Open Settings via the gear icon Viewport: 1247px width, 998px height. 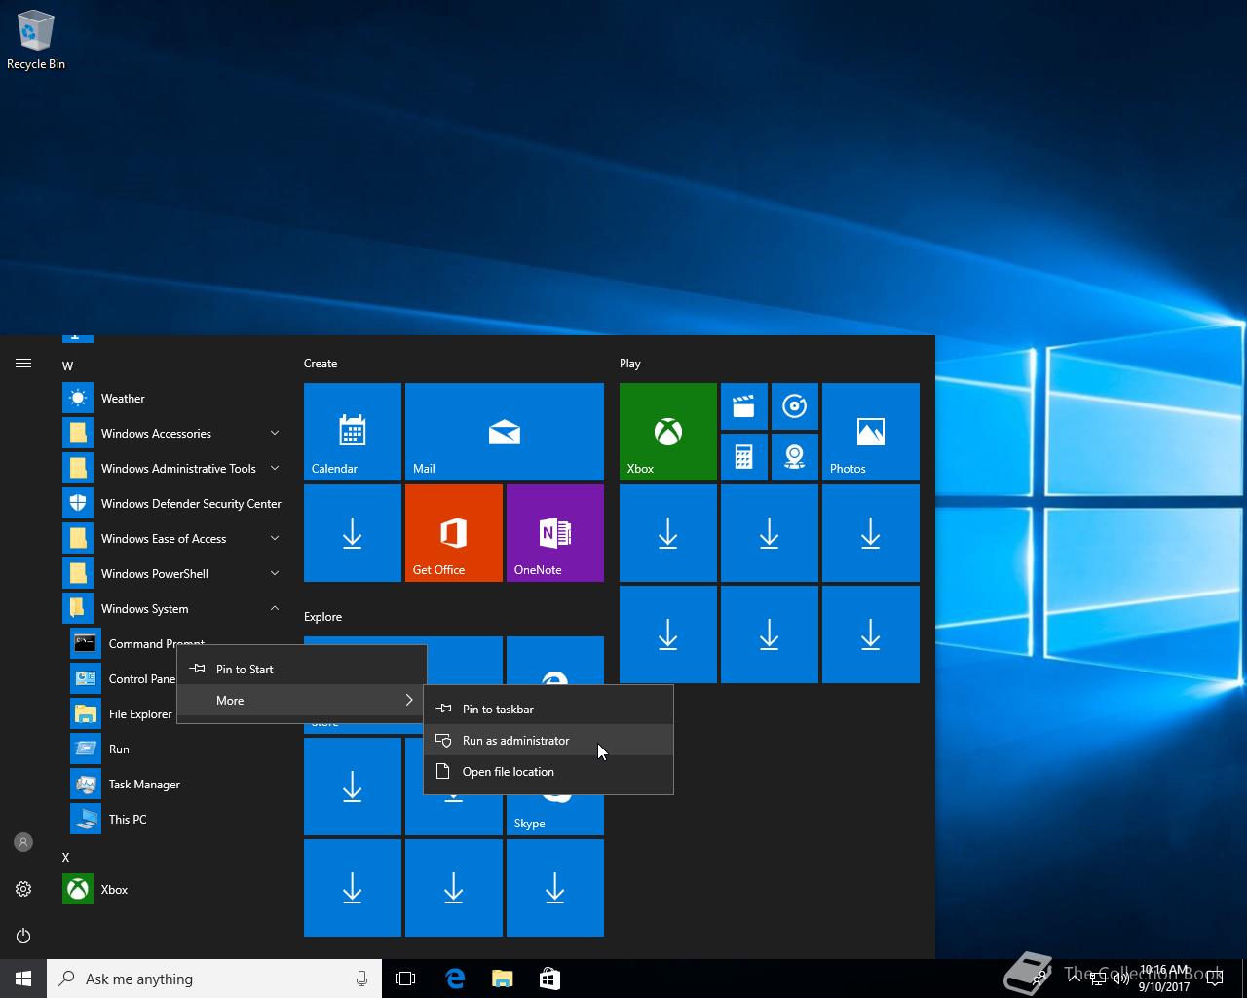pyautogui.click(x=23, y=889)
